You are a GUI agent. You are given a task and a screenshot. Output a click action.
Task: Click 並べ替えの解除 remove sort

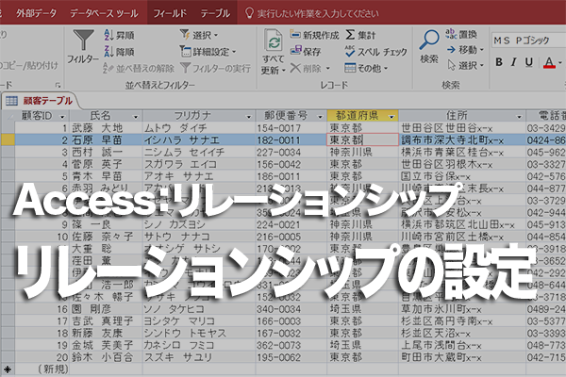[x=139, y=68]
